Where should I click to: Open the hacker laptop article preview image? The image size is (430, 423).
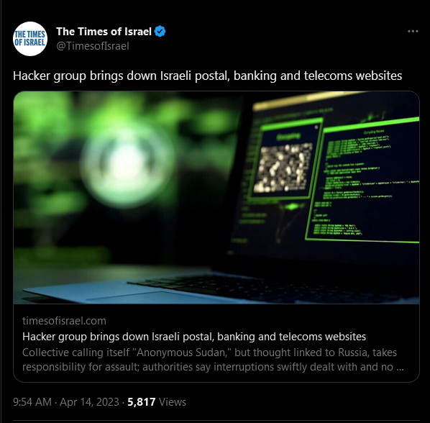[x=216, y=198]
